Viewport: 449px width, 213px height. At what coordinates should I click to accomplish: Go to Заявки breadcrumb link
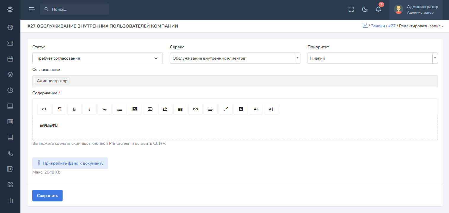tap(378, 26)
